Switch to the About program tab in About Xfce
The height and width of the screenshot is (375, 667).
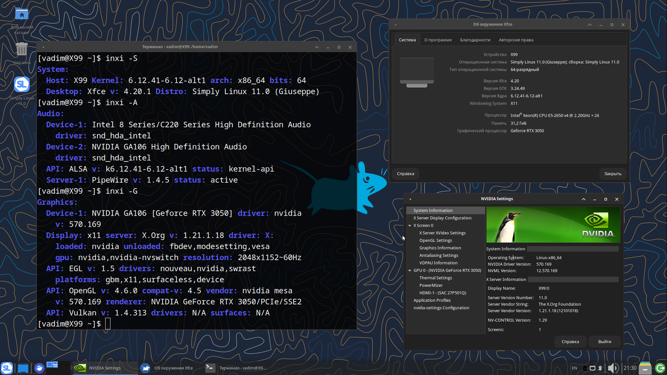click(438, 40)
